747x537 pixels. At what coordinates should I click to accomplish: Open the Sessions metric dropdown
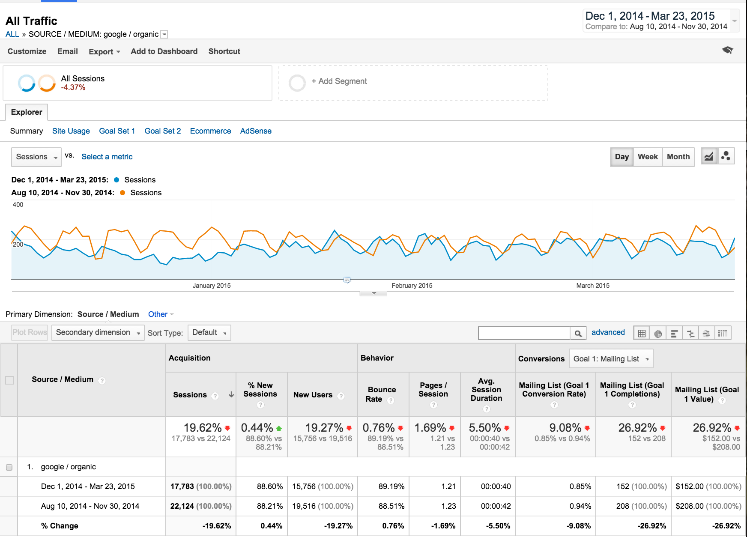coord(36,157)
